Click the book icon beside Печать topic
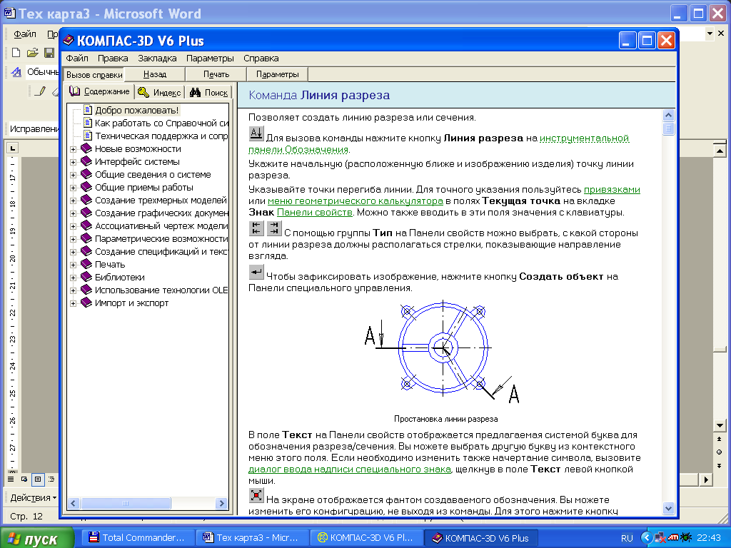Viewport: 731px width, 548px height. pyautogui.click(x=86, y=264)
